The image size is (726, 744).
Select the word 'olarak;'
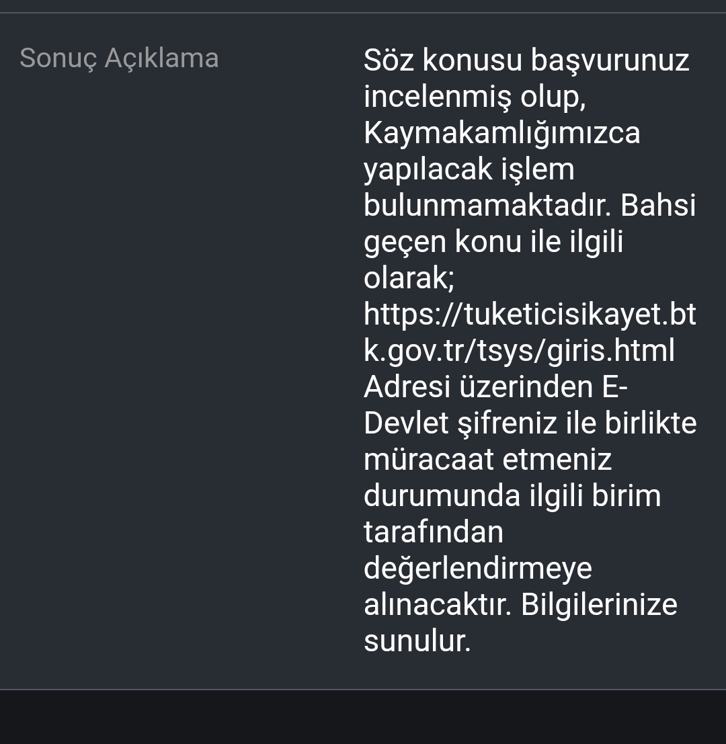point(409,278)
